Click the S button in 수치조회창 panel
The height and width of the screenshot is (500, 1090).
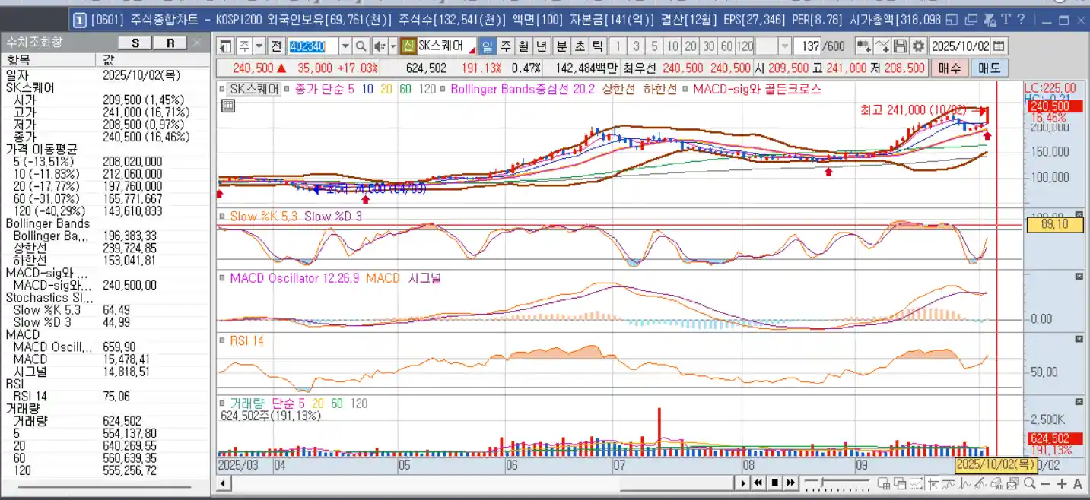135,43
